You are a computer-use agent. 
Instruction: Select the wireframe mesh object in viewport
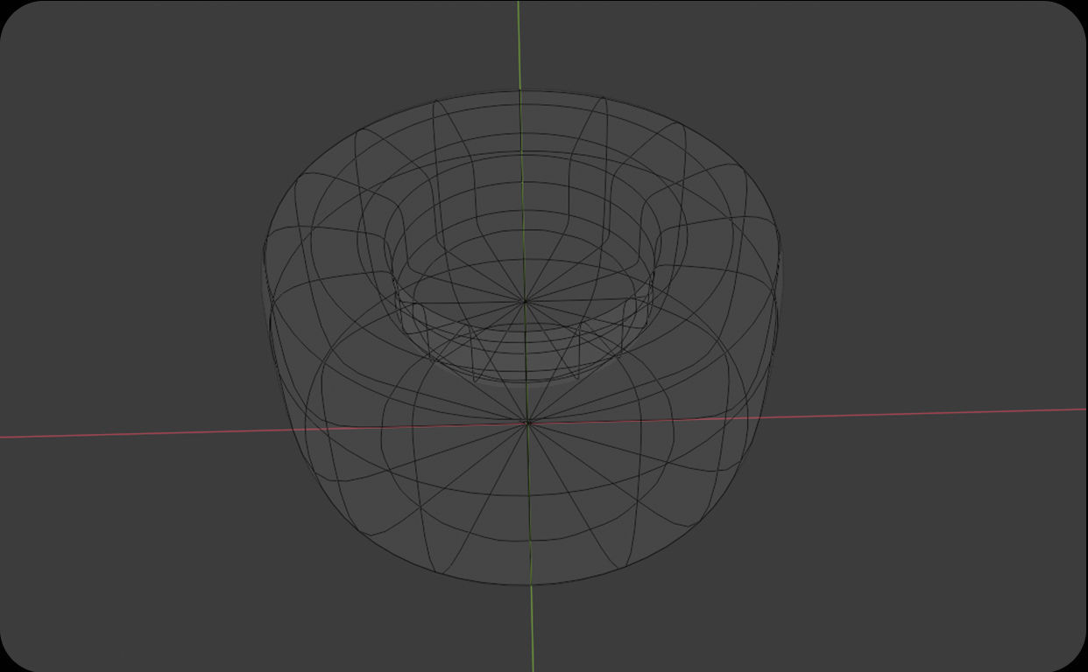tap(522, 338)
